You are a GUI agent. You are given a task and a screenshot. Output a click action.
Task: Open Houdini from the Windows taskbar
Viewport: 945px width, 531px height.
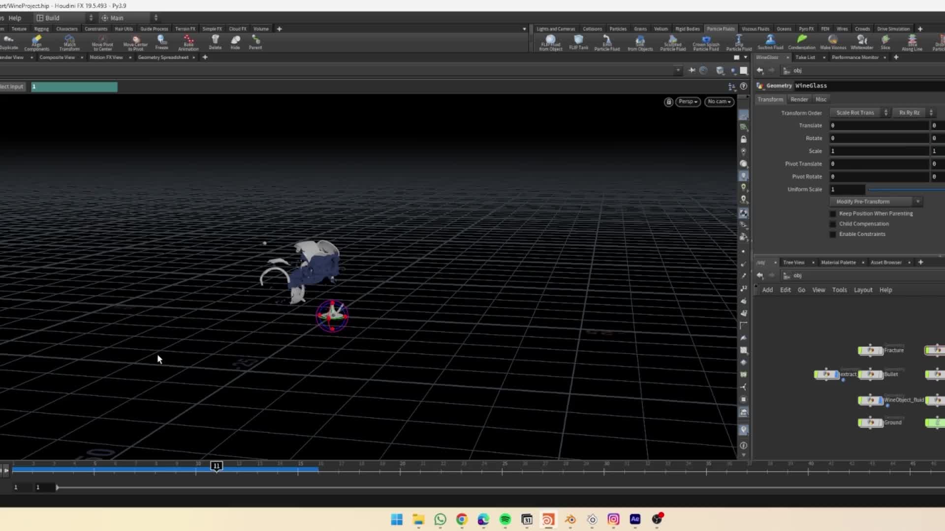[x=548, y=519]
